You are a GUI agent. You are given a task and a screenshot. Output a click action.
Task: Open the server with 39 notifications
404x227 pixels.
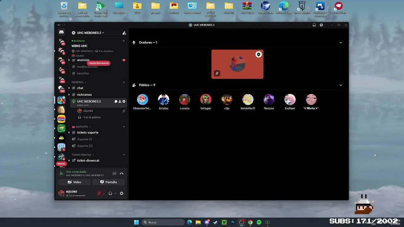coord(61,60)
